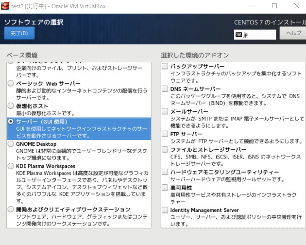Viewport: 306px width, 245px height.
Task: Click the ファイルとストレージサーバー label text
Action: (208, 150)
